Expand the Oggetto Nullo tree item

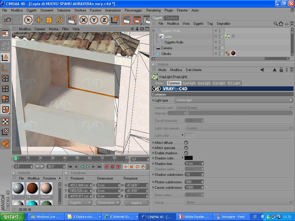tap(154, 31)
